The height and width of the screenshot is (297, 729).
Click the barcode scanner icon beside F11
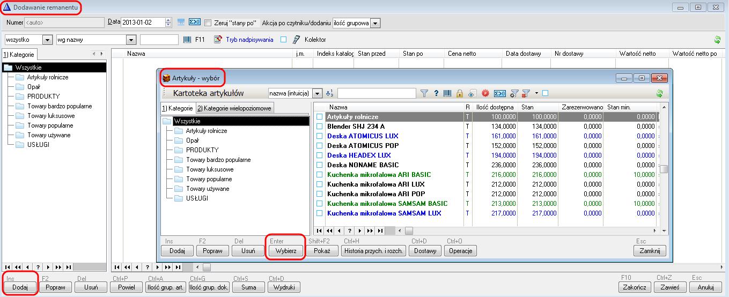point(187,40)
